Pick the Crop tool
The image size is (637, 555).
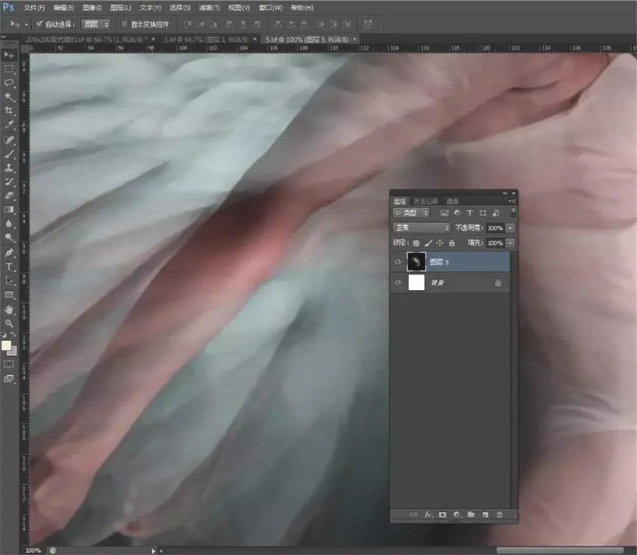(x=9, y=111)
